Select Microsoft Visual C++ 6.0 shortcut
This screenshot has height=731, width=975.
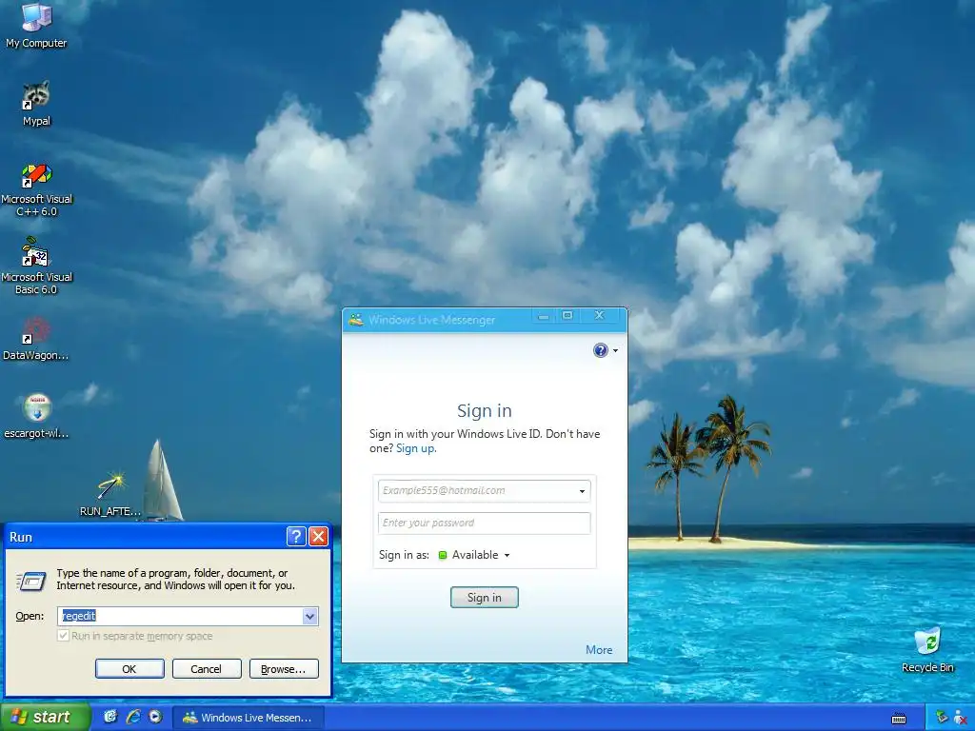[x=36, y=189]
